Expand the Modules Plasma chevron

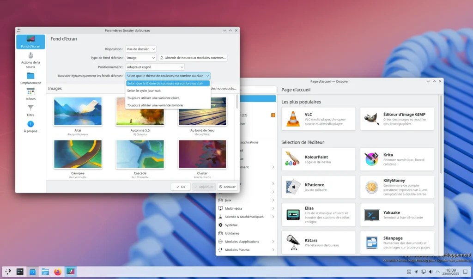(x=273, y=250)
